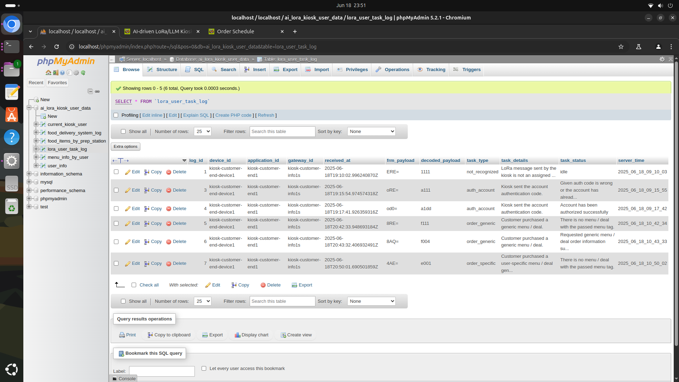The image size is (679, 382).
Task: Click the Explain SQL link
Action: coord(196,115)
